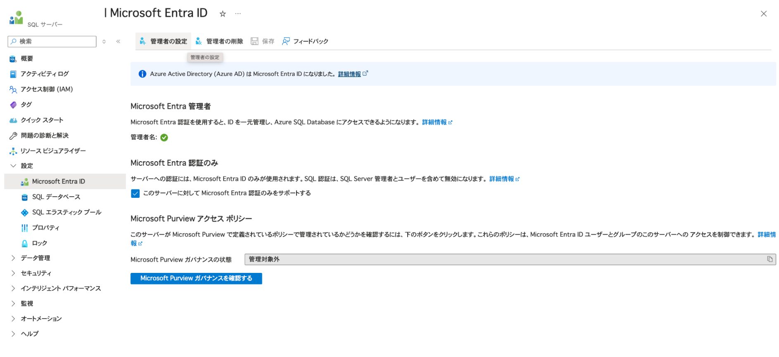Open 詳細情報 link under Microsoft Entra 管理者

pos(437,122)
